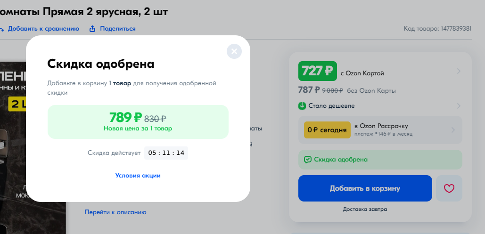Click the discount approved checkmark icon

(308, 160)
